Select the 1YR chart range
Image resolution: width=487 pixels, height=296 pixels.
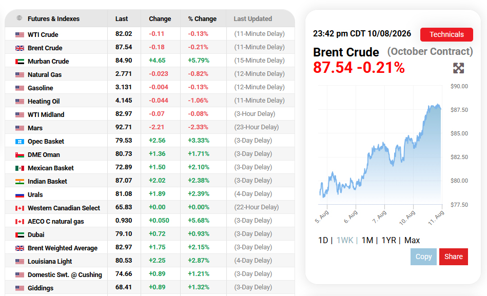coord(388,240)
